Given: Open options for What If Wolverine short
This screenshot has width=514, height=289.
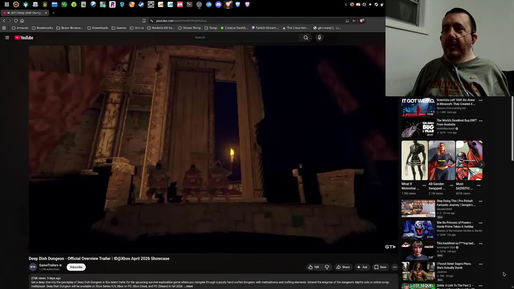Looking at the screenshot, I should [x=424, y=185].
